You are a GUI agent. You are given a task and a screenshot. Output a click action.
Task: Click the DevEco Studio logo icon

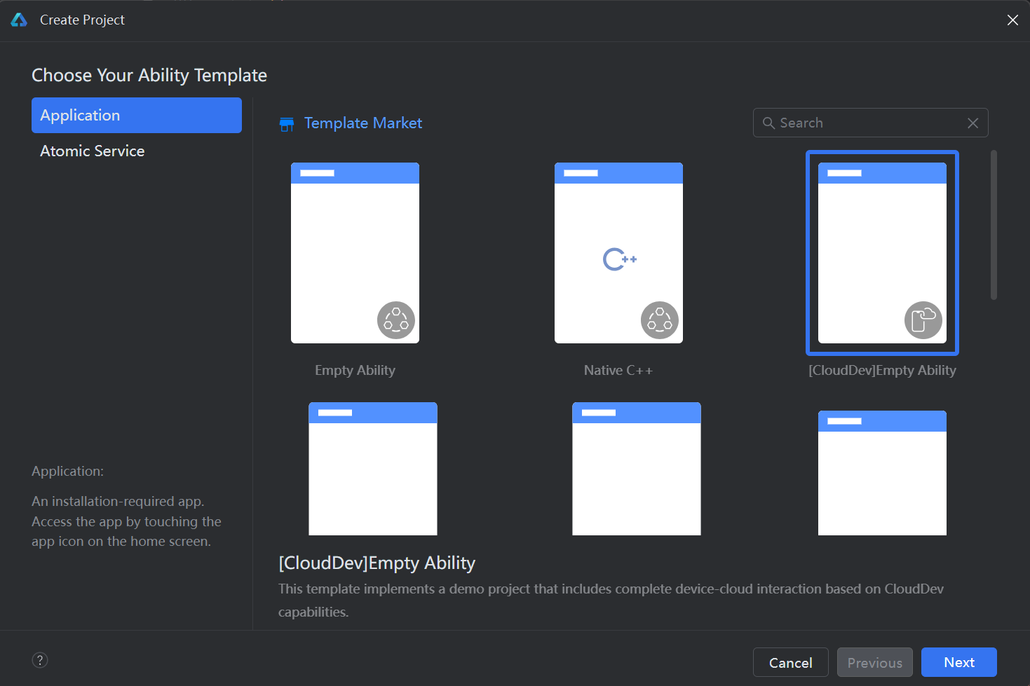click(19, 20)
